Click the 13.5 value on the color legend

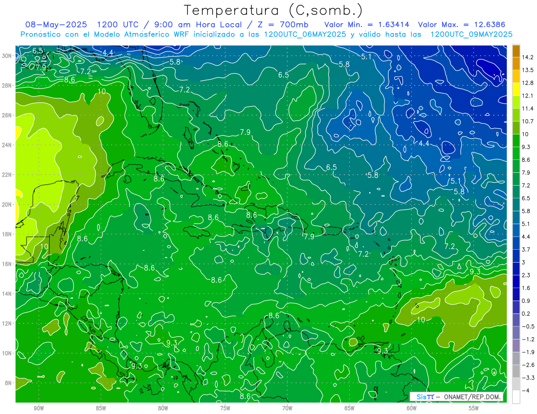[x=528, y=70]
